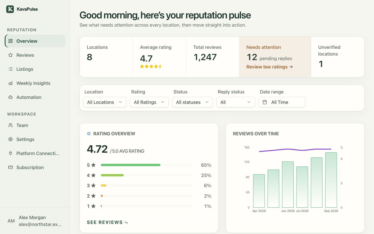Screen dimensions: 374x234
Task: Click the Team people icon
Action: click(11, 125)
